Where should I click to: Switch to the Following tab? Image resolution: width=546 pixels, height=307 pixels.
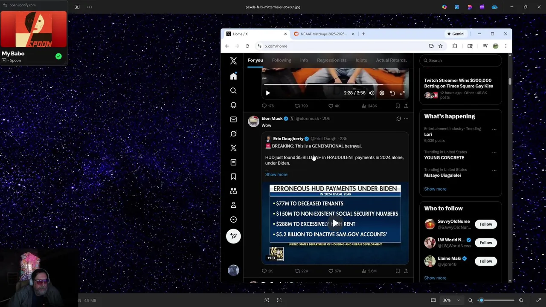282,60
